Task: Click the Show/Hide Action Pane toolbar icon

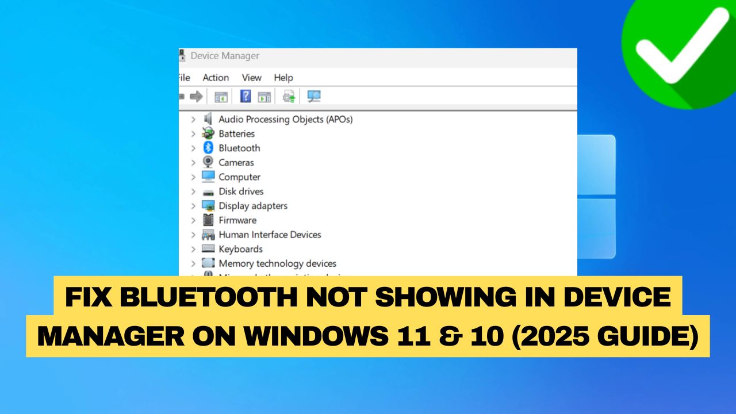Action: tap(264, 97)
